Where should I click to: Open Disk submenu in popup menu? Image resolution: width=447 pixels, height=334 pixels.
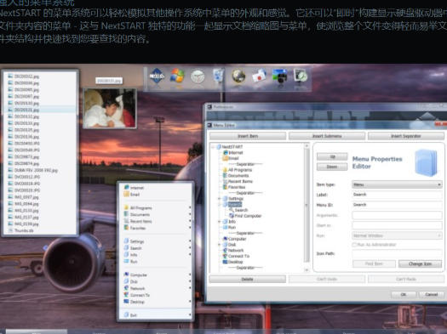pyautogui.click(x=156, y=281)
